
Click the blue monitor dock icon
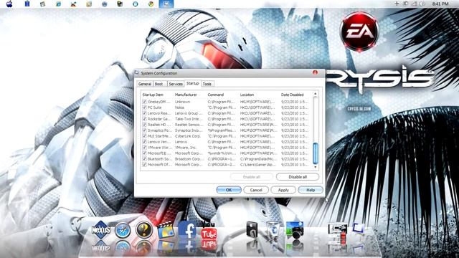359,228
